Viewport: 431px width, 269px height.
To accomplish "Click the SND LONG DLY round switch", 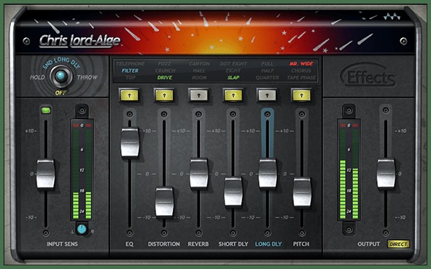I will coord(61,76).
